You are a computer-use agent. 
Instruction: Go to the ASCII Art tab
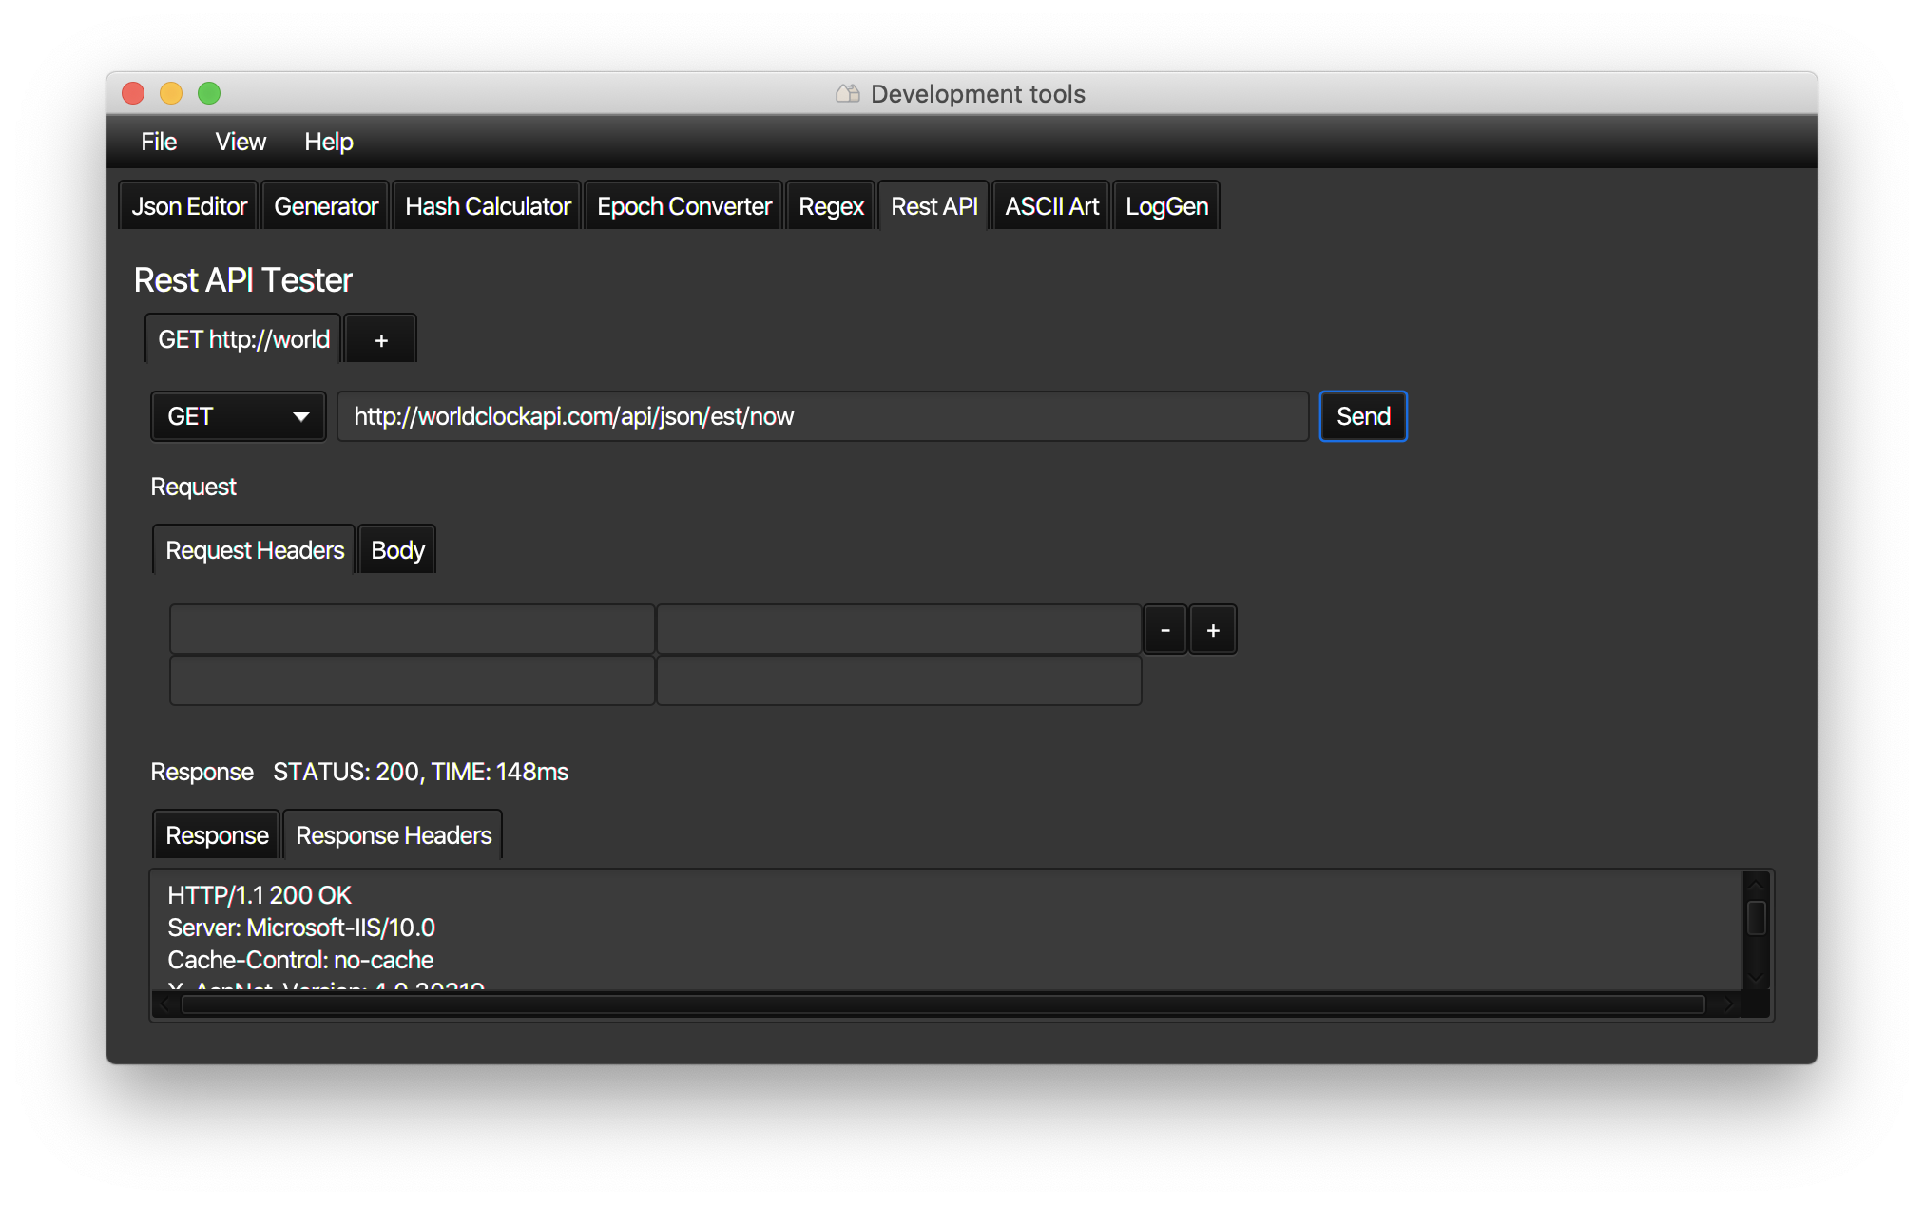pyautogui.click(x=1051, y=206)
